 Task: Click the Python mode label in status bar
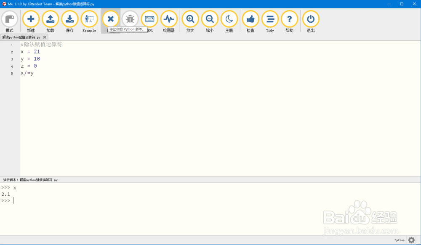pyautogui.click(x=399, y=240)
